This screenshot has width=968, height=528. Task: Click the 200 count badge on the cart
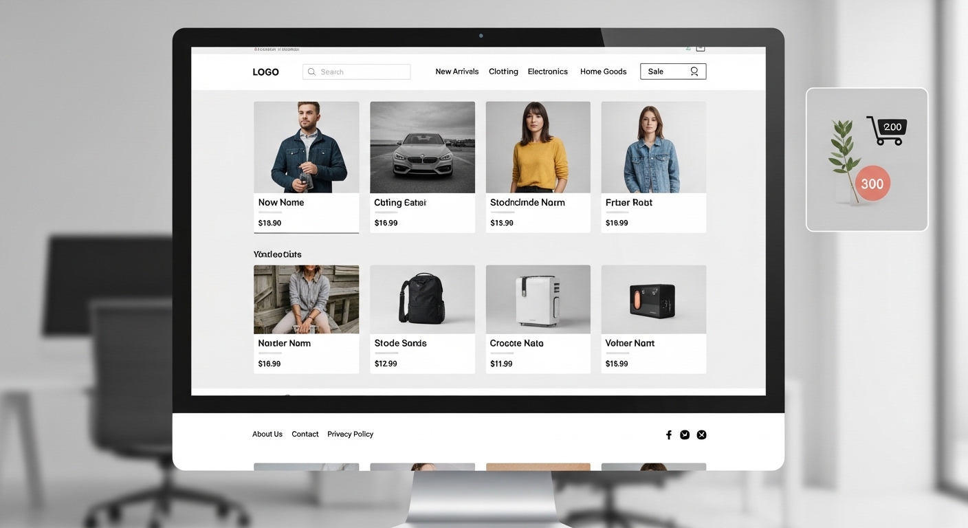pos(892,126)
